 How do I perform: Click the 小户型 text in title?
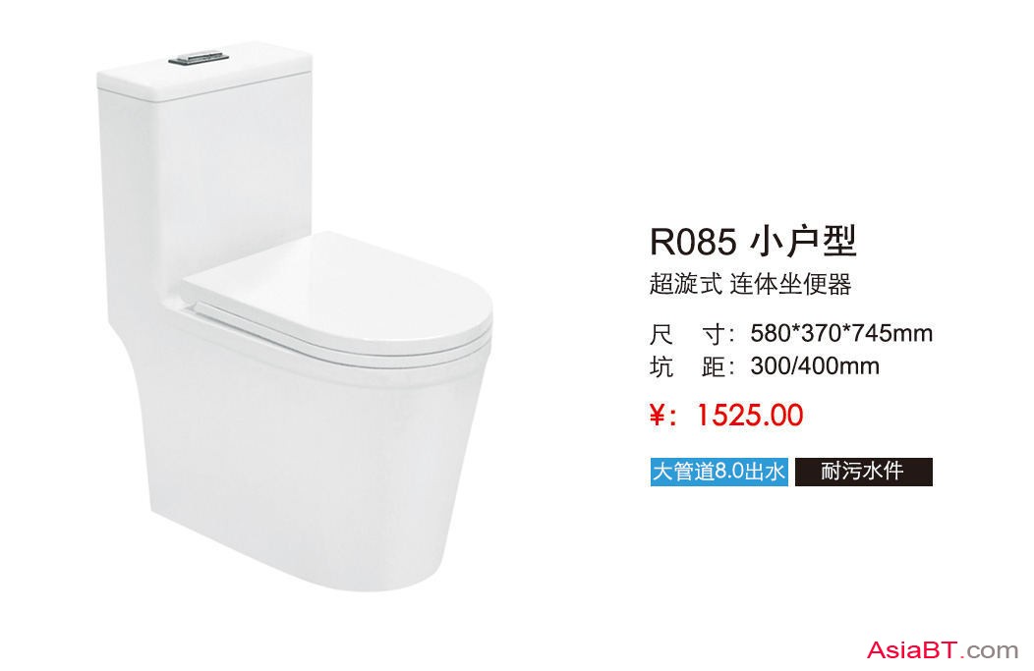pos(803,242)
